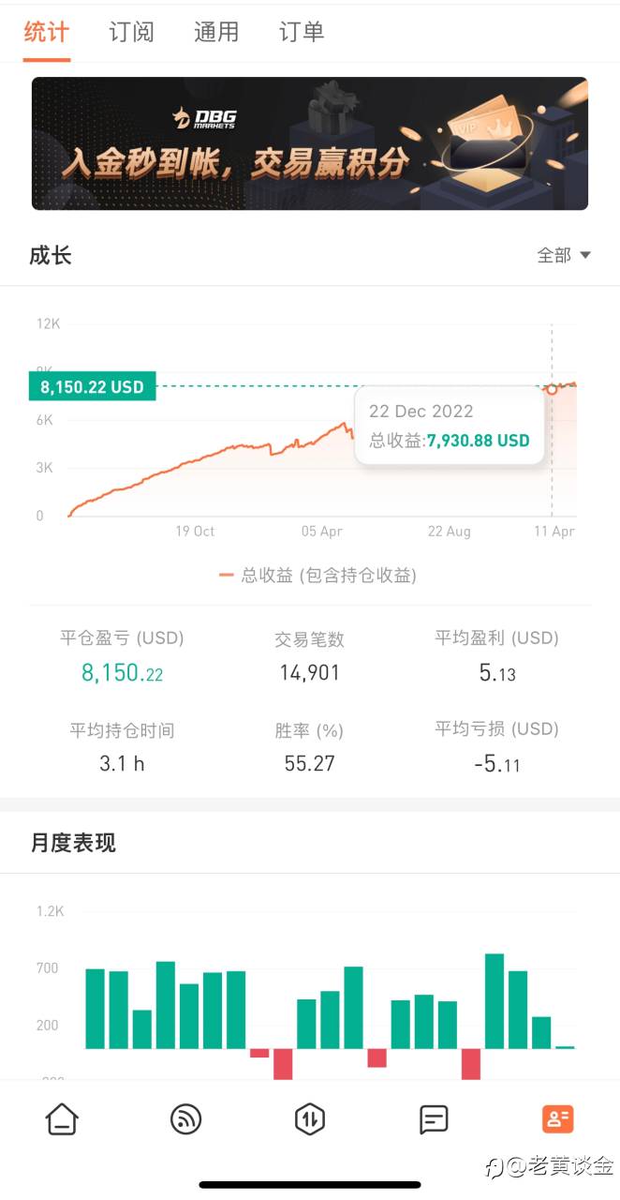Tap the 总收益 legend label under chart

[318, 576]
